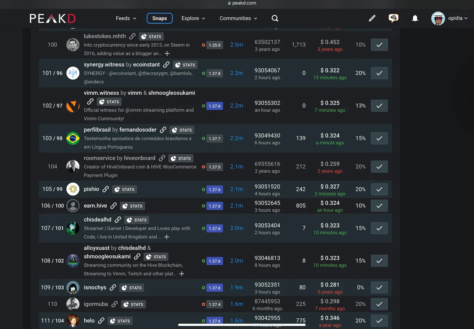Open STATS for earn.hive
Image resolution: width=474 pixels, height=329 pixels.
pos(132,206)
